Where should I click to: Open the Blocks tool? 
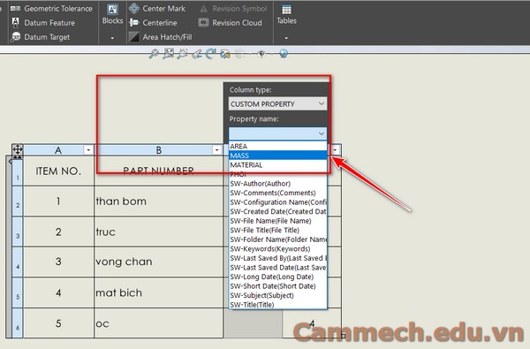[112, 14]
